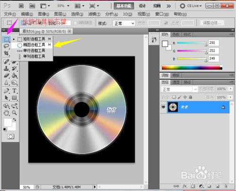Toggle lock all padlock icon
Image resolution: width=236 pixels, height=191 pixels.
point(191,97)
